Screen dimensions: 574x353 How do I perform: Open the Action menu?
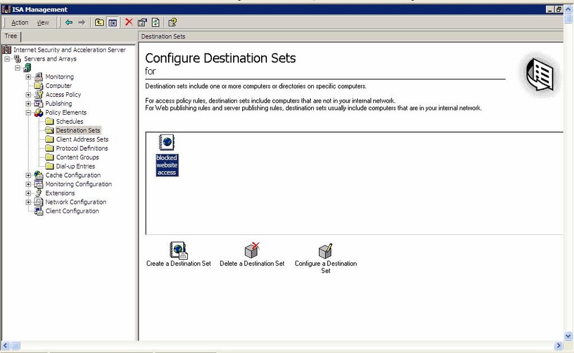click(20, 22)
